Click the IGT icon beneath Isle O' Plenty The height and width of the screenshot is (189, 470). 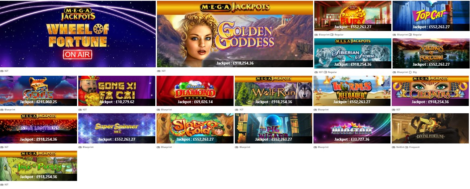2,185
